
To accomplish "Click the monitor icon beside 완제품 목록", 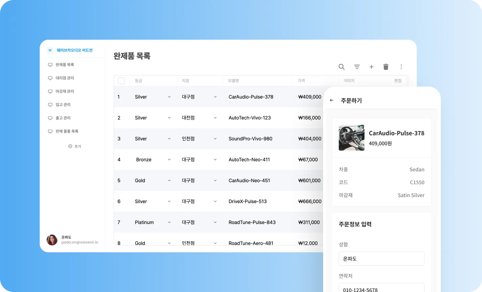I will pyautogui.click(x=50, y=65).
